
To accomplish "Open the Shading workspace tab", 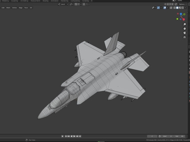I will tap(46, 1).
